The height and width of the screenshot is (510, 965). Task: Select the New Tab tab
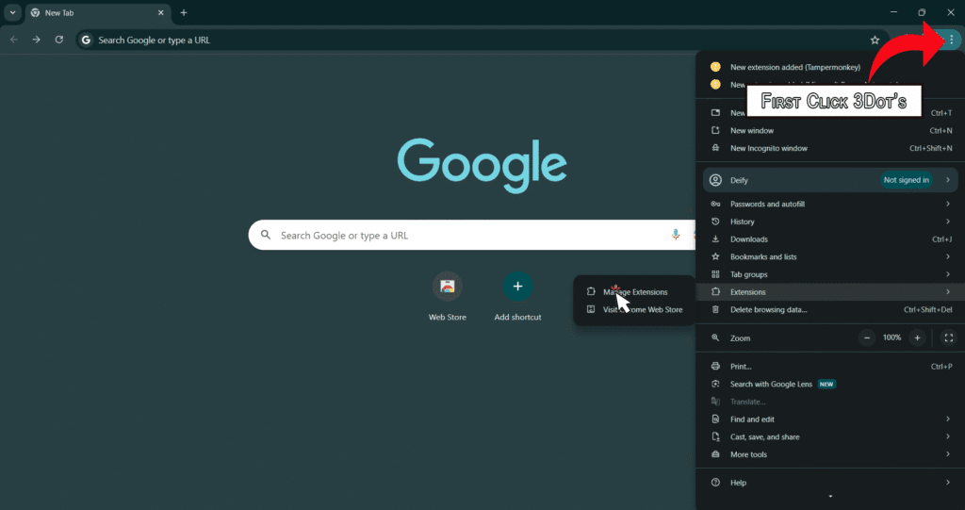98,12
